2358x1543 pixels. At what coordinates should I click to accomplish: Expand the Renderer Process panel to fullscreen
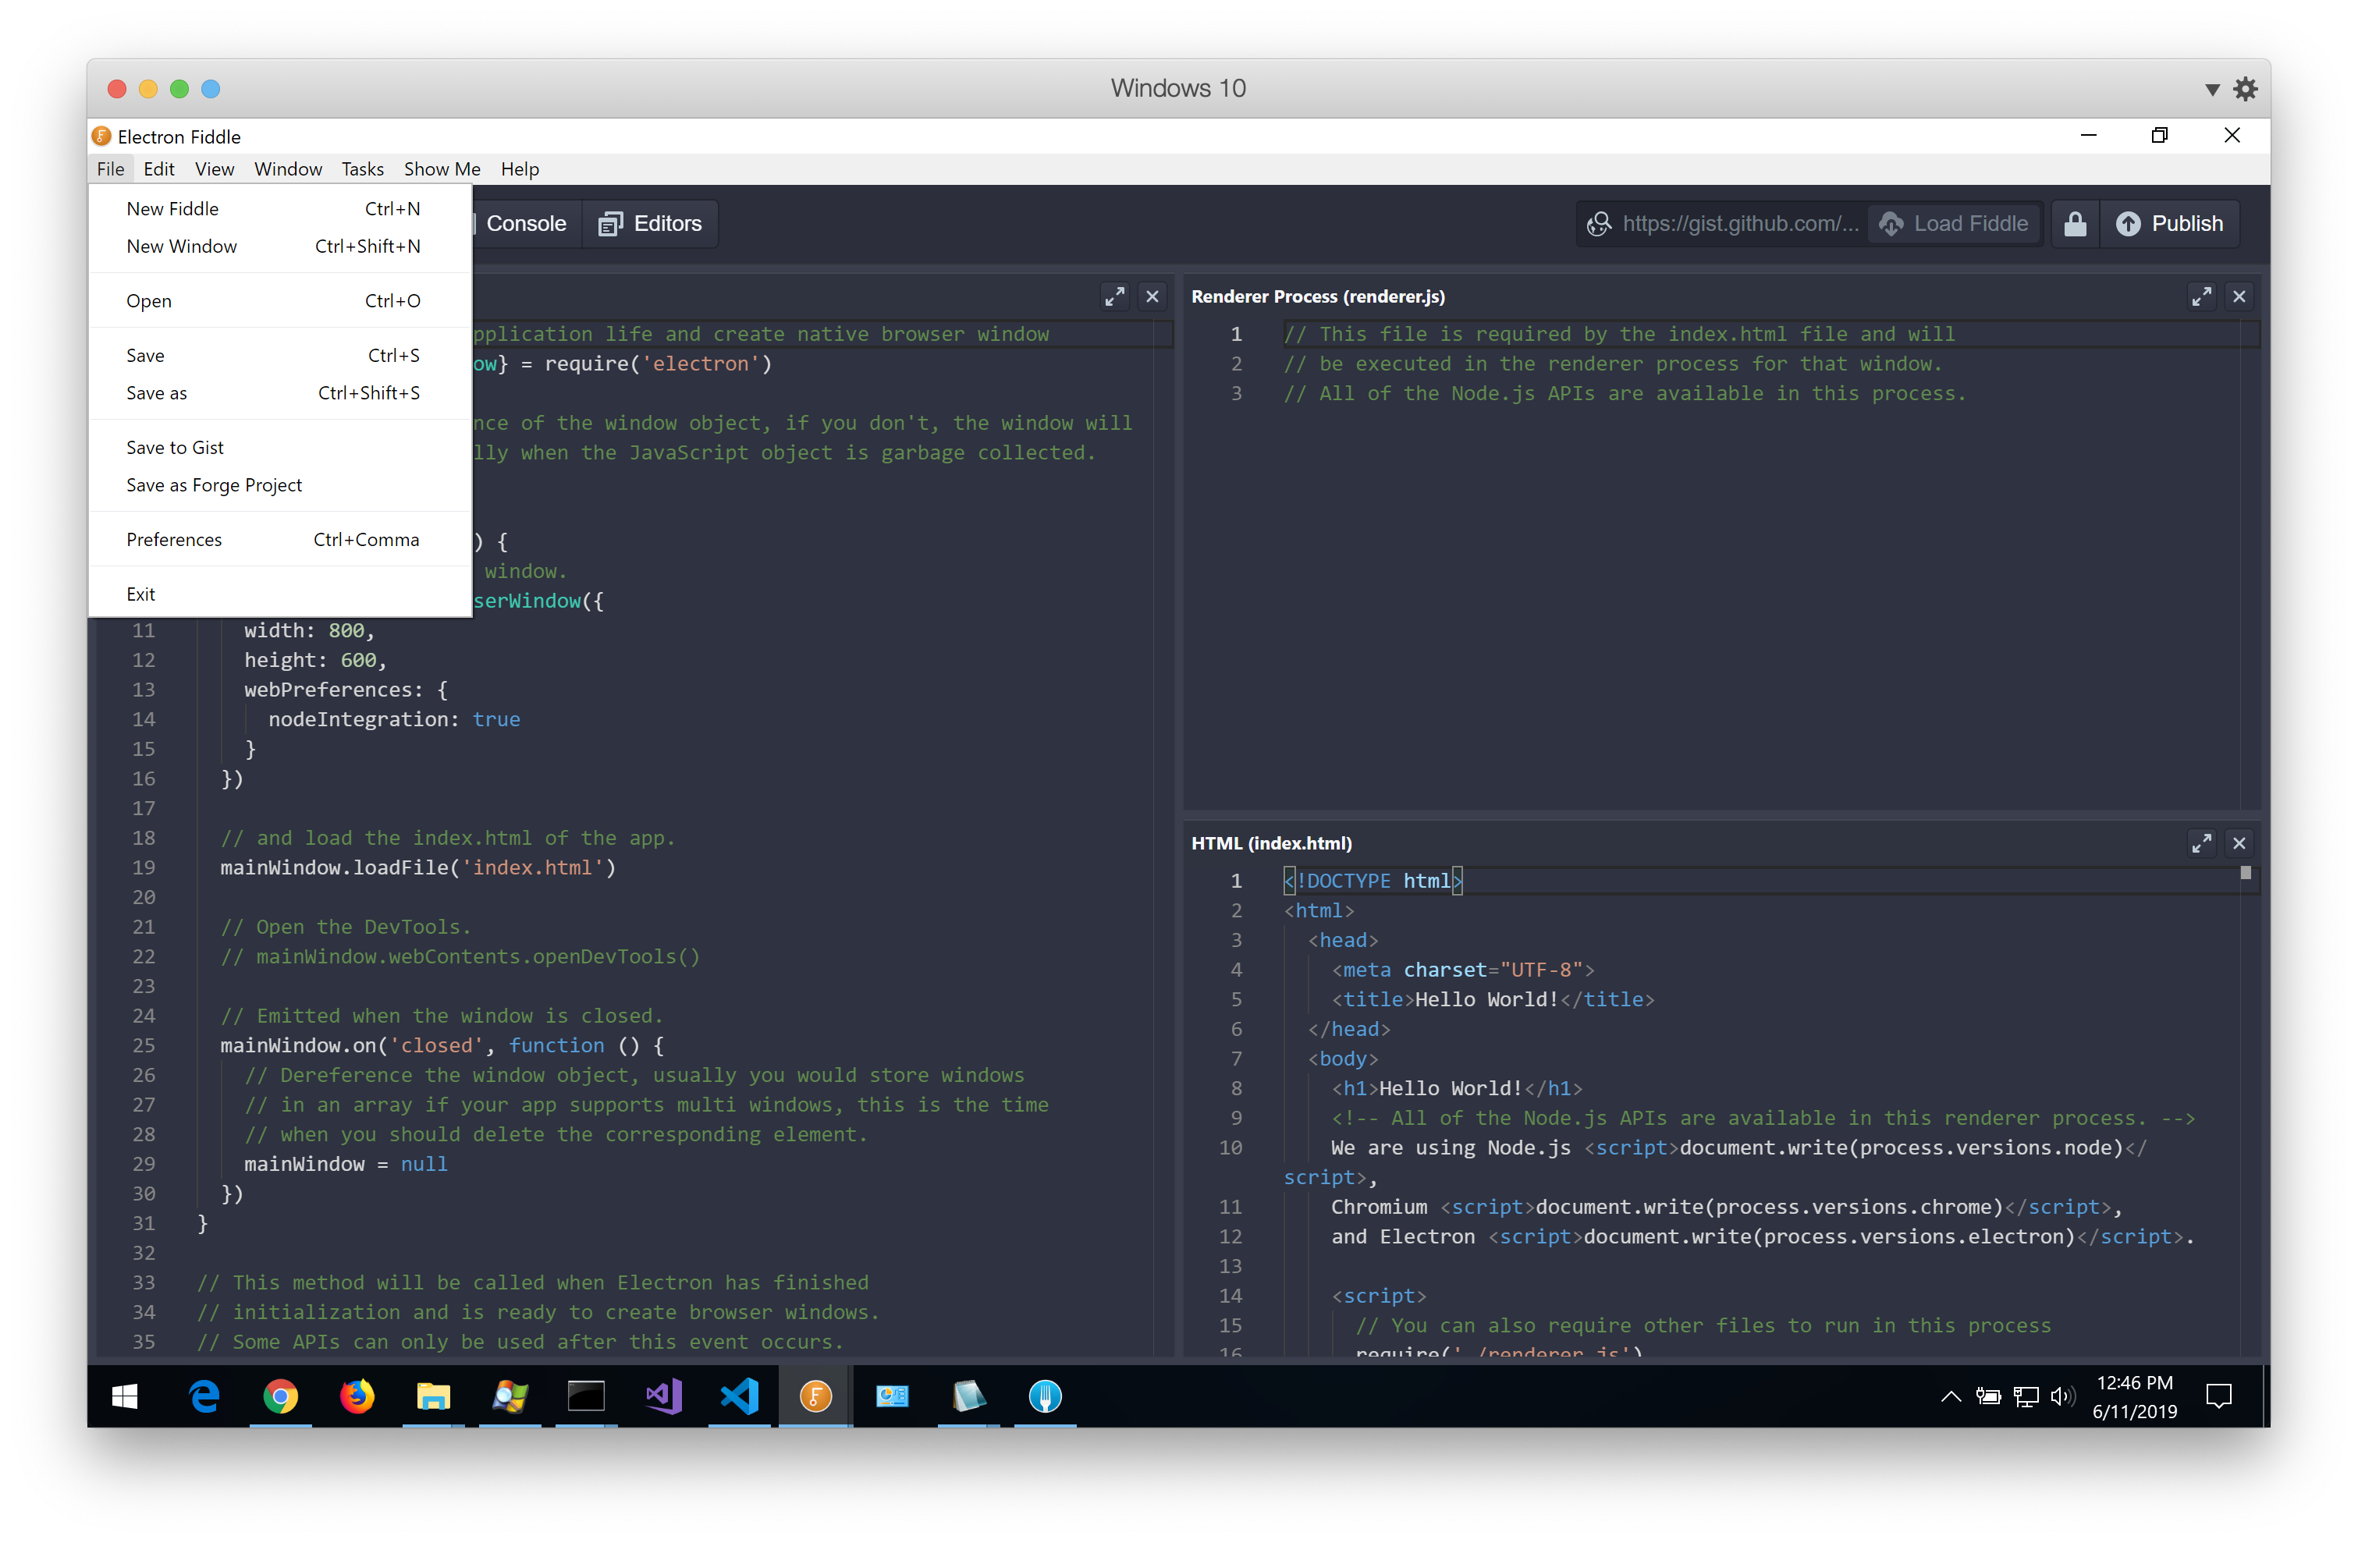coord(2203,296)
